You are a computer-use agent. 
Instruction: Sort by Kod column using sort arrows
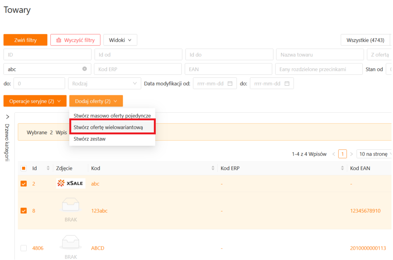pos(213,168)
